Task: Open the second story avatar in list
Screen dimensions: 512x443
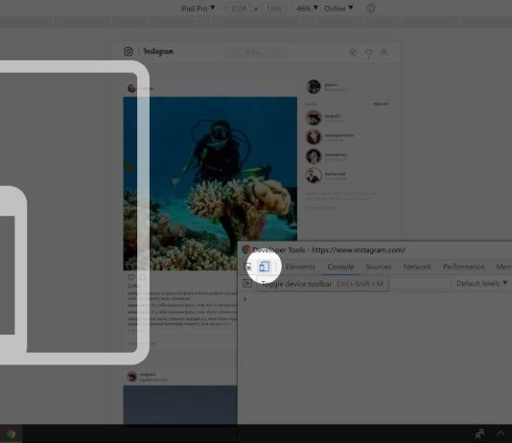Action: (314, 137)
